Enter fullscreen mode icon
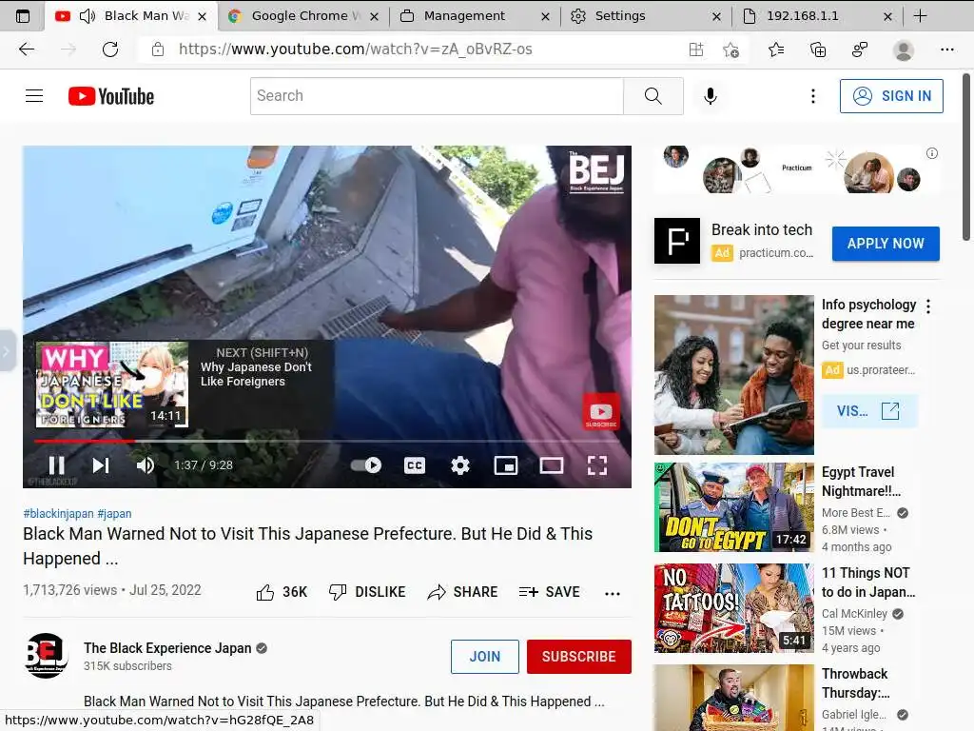This screenshot has width=974, height=731. pos(597,464)
